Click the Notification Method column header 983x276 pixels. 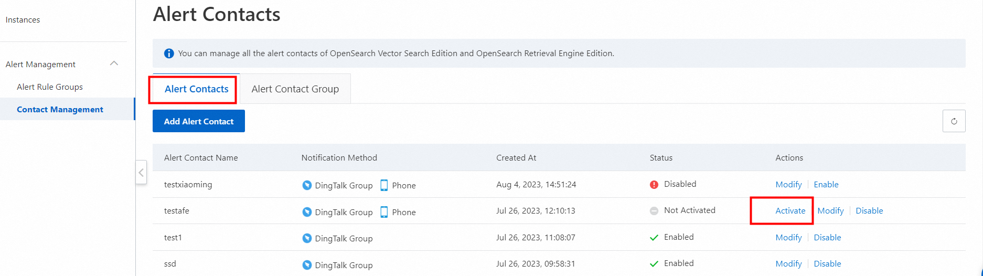coord(339,158)
